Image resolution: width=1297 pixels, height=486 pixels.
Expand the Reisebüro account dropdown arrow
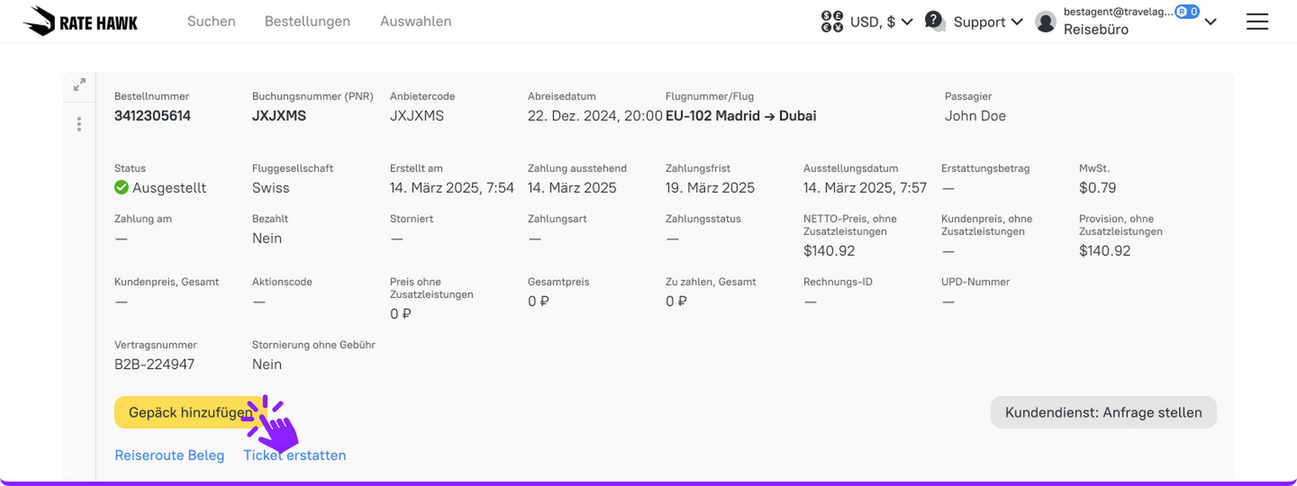(x=1211, y=22)
